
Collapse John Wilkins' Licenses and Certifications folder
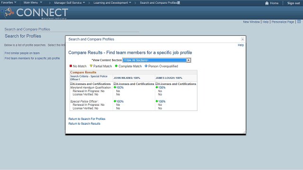pyautogui.click(x=115, y=84)
